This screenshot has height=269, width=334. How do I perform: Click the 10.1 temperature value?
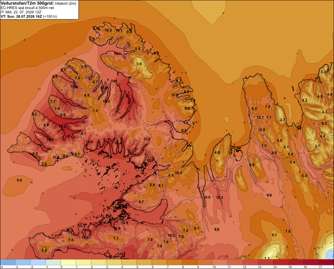119,30
